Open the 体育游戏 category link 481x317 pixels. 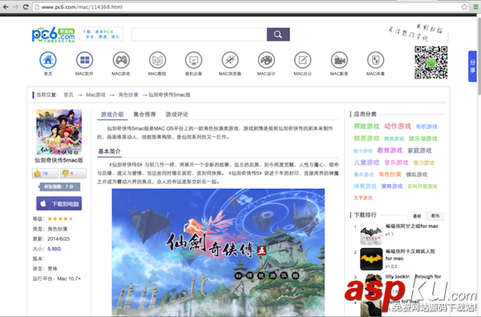click(x=365, y=186)
